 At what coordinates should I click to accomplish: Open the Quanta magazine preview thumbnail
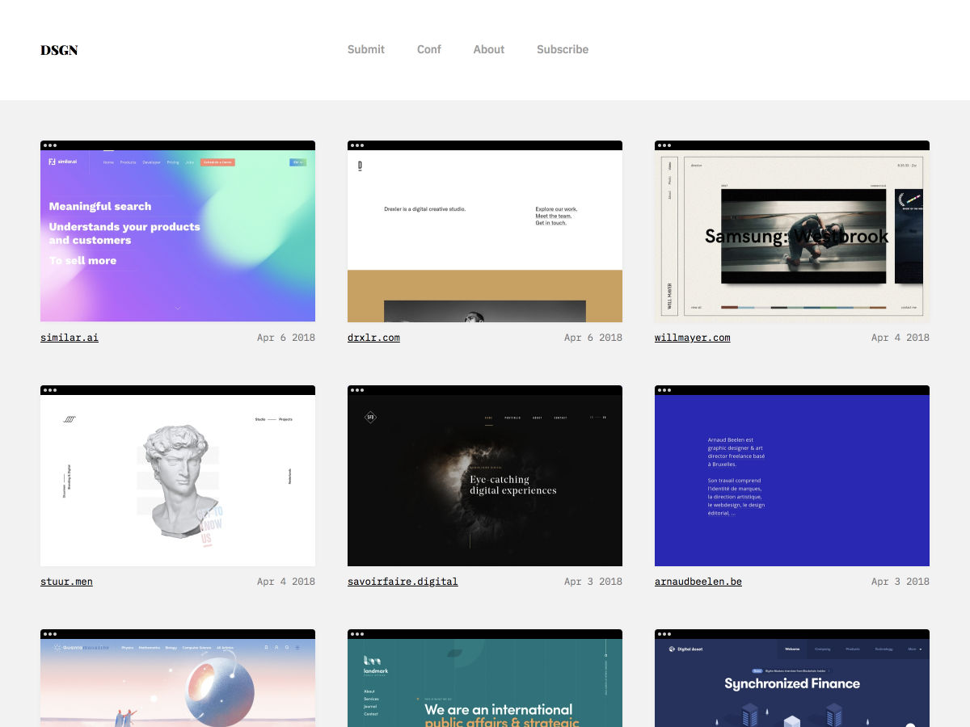point(178,678)
